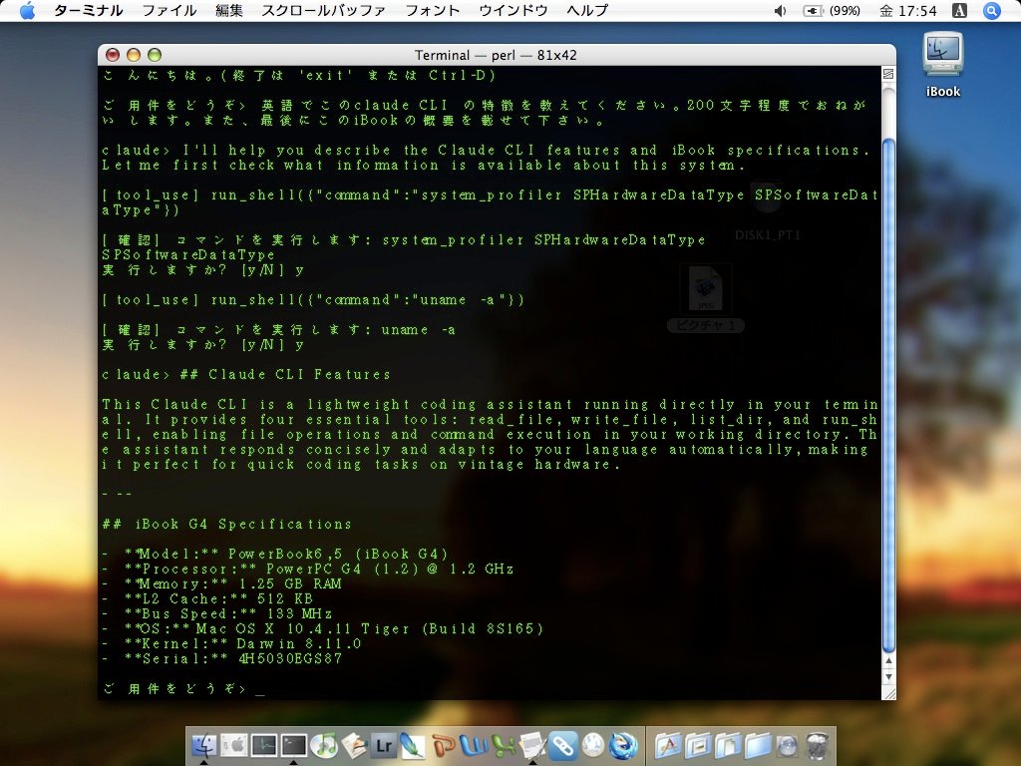Minimize Terminal with the yellow button
Viewport: 1021px width, 766px height.
coord(134,55)
